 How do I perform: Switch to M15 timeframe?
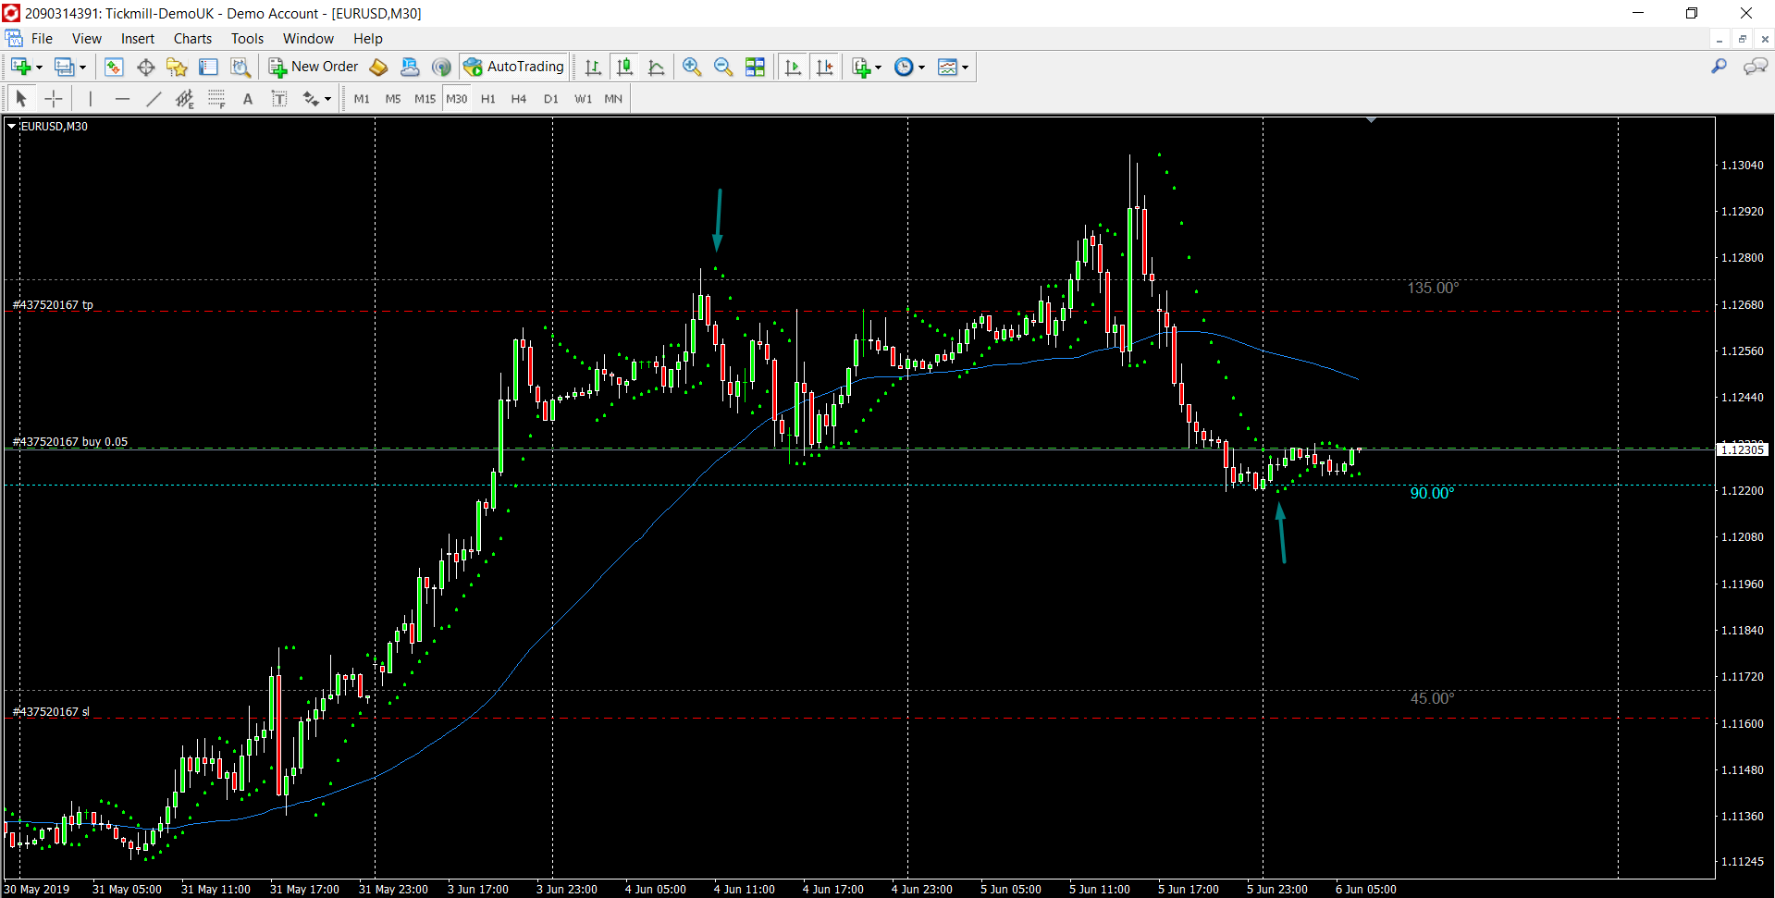coord(425,99)
